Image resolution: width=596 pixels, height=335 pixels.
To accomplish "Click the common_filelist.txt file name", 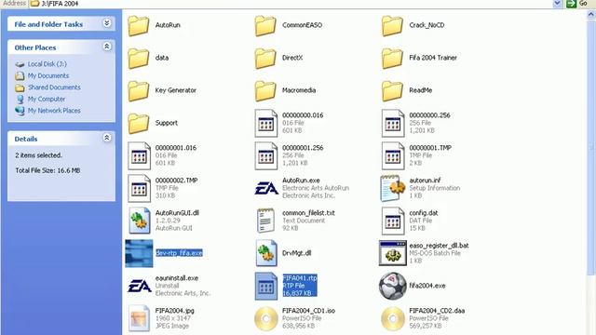I will (x=308, y=213).
